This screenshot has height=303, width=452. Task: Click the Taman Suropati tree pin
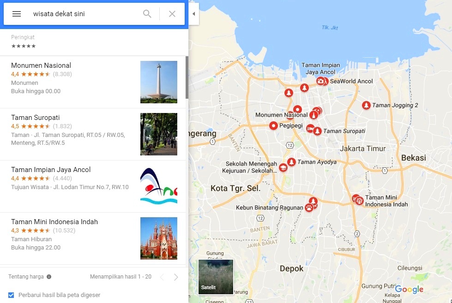pyautogui.click(x=317, y=131)
